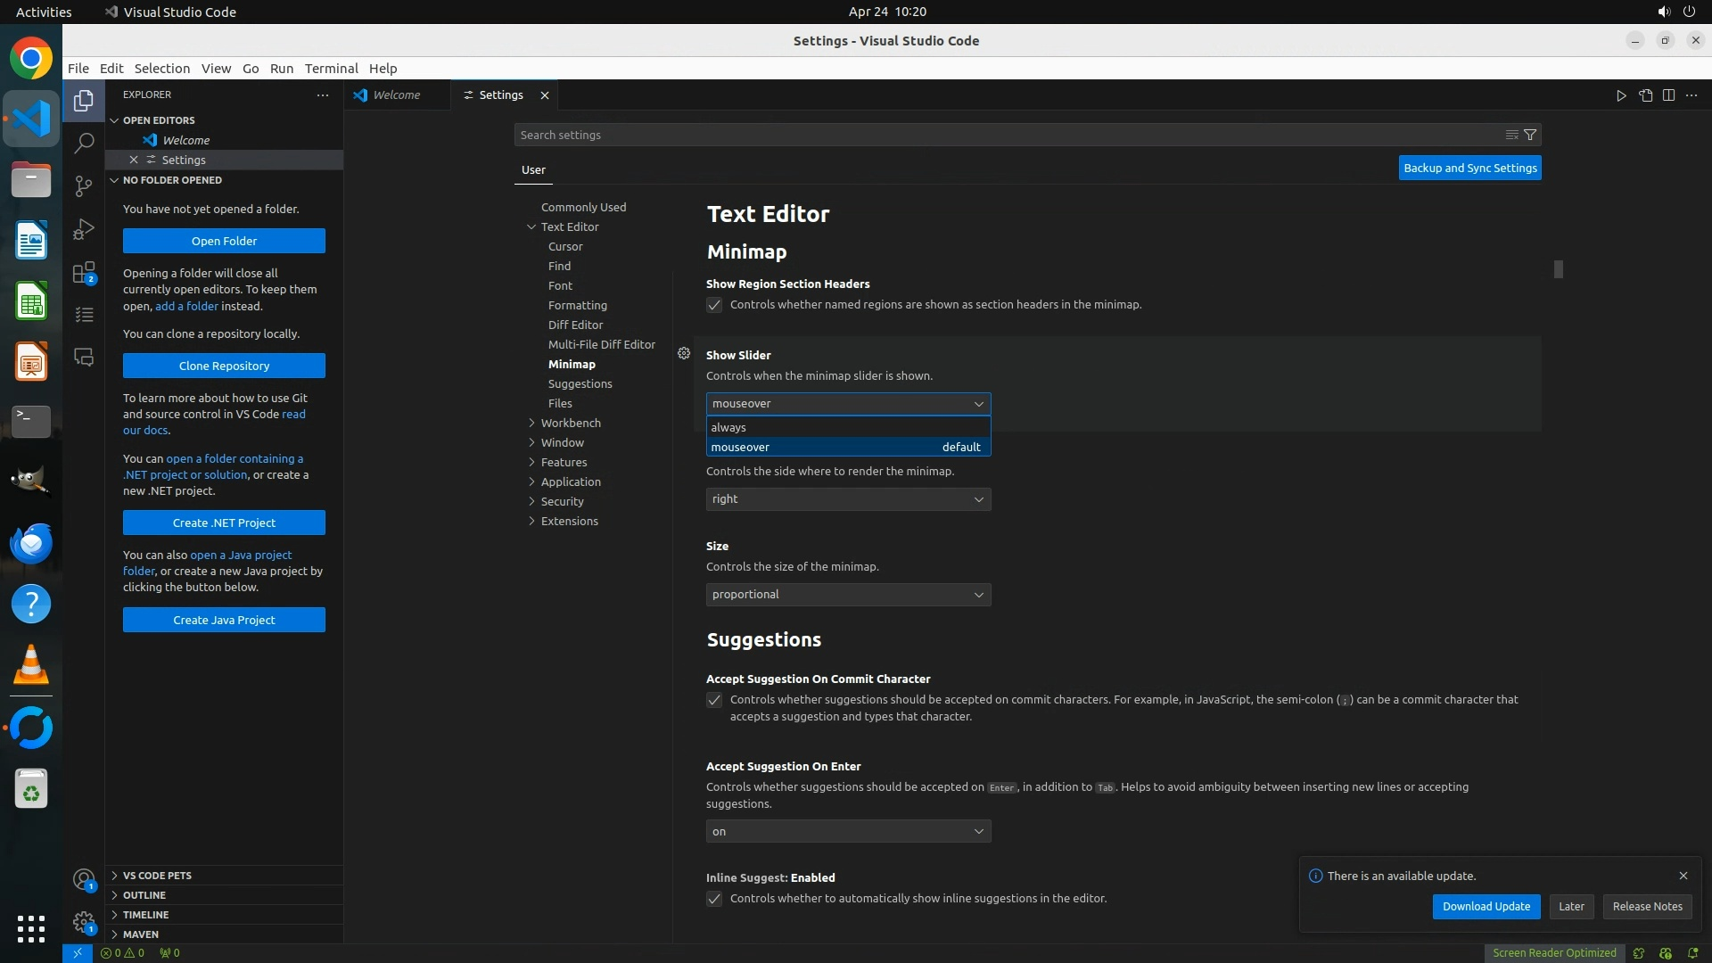This screenshot has height=963, width=1712.
Task: Select 'always' in Show Slider dropdown
Action: coord(728,427)
